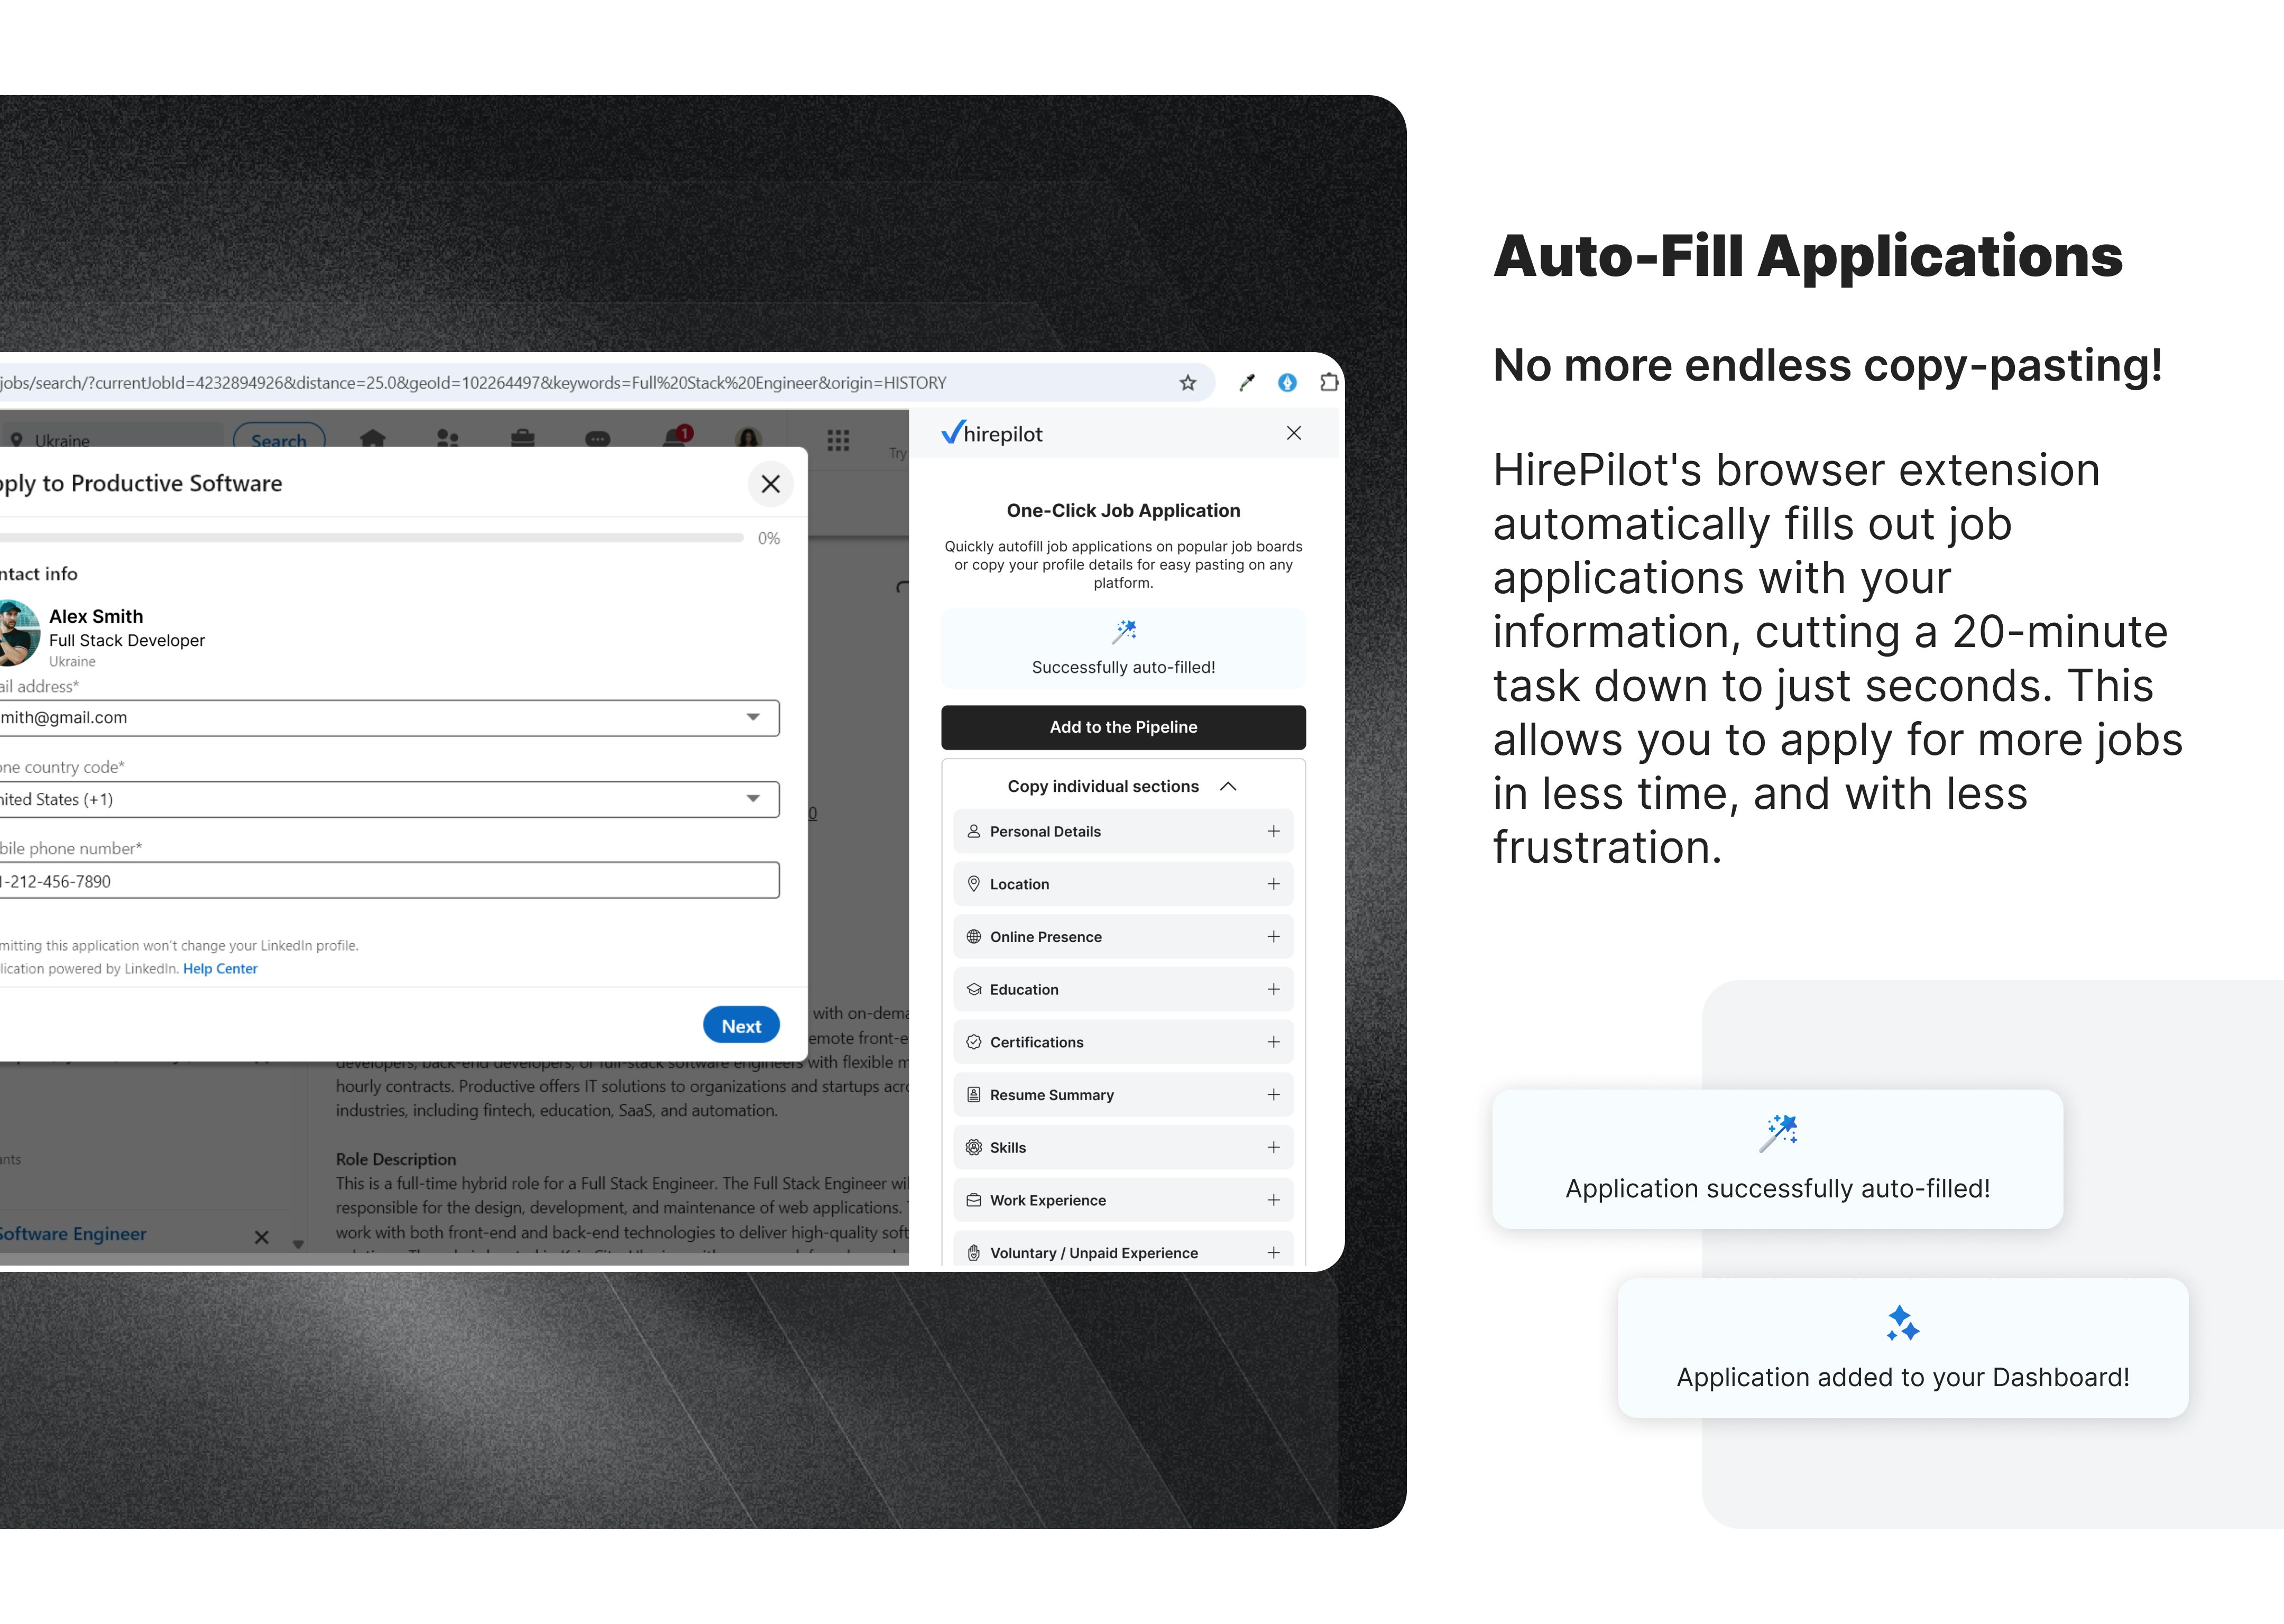The height and width of the screenshot is (1624, 2284).
Task: Click the 'One-Click Job Application' heading
Action: click(1123, 510)
